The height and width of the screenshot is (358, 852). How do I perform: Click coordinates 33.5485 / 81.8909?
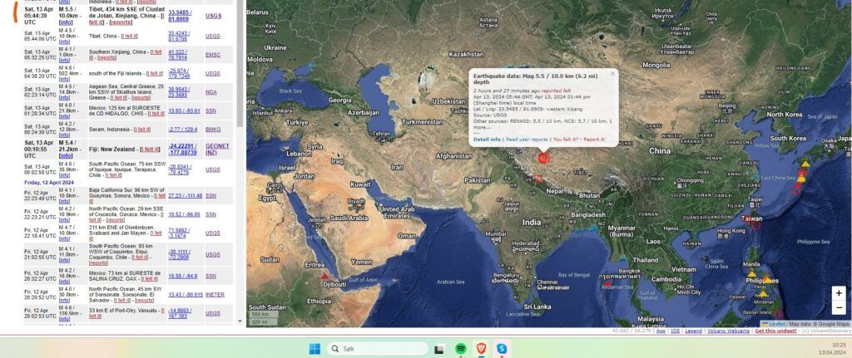(179, 16)
